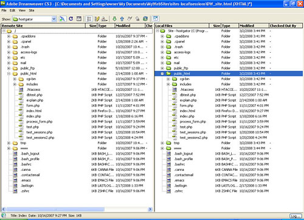Open the Site Map view dropdown icon

coord(105,19)
